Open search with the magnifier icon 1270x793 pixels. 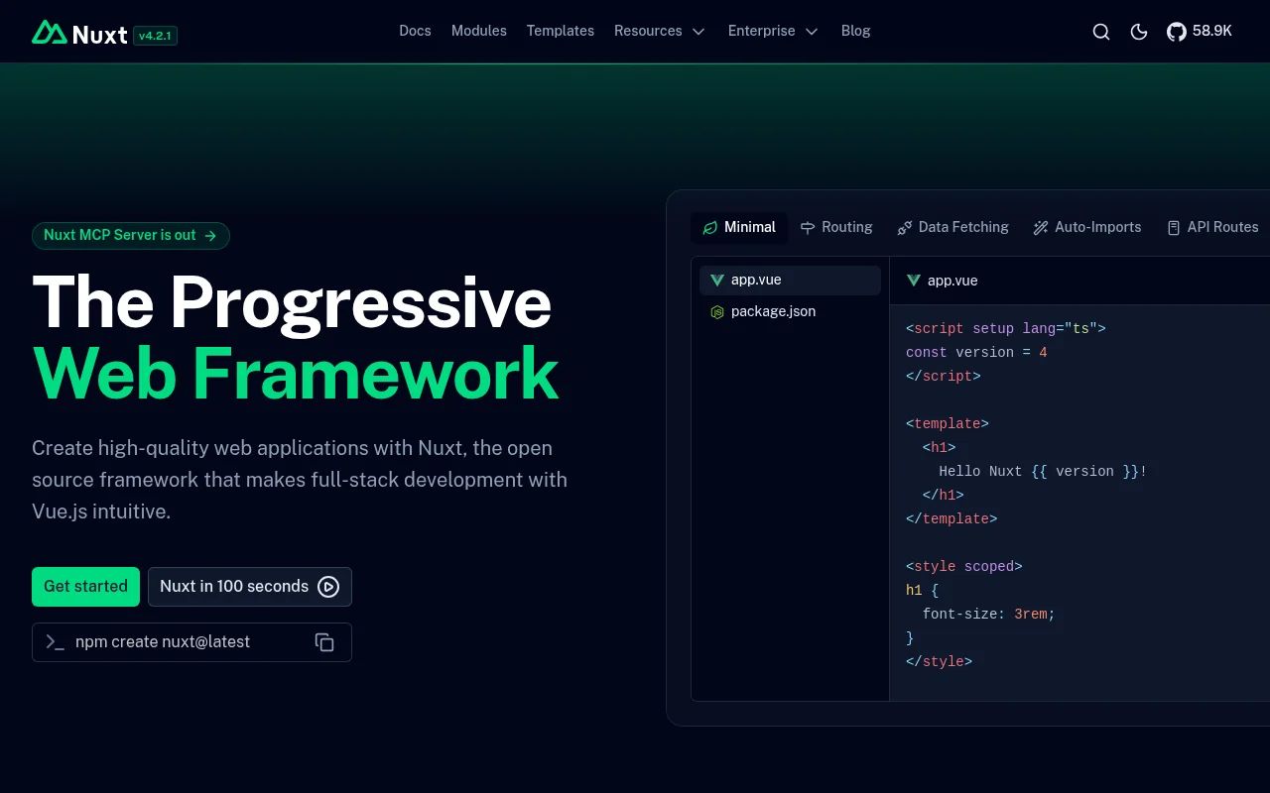coord(1100,32)
